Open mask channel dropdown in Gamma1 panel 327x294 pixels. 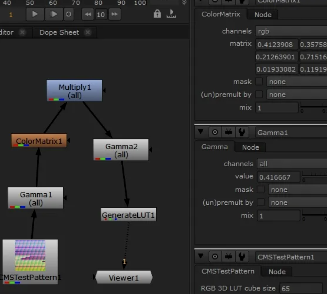click(x=298, y=190)
